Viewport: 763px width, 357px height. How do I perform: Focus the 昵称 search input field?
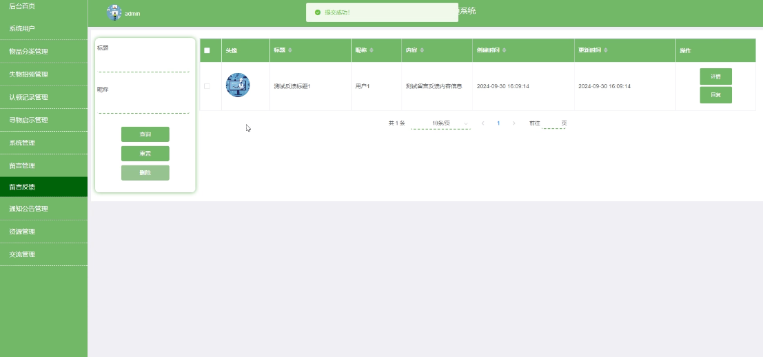144,105
